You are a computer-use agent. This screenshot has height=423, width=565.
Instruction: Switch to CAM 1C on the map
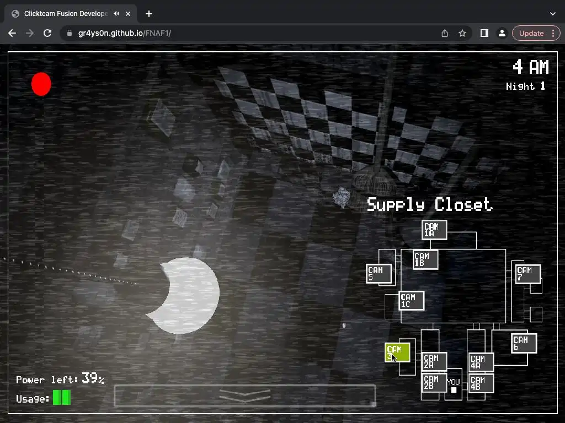[411, 301]
